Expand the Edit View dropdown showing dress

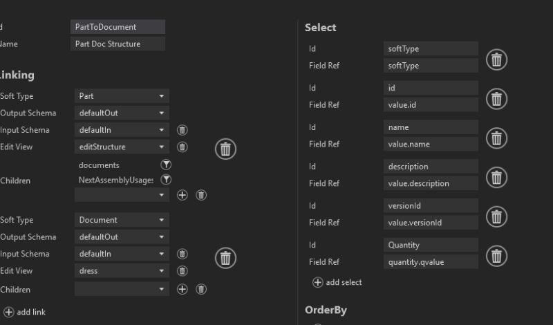tap(122, 271)
